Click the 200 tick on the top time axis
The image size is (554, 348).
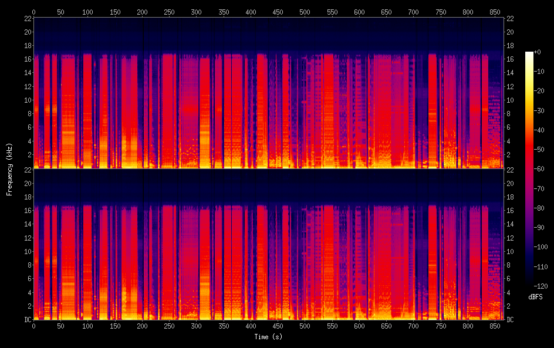(x=142, y=12)
